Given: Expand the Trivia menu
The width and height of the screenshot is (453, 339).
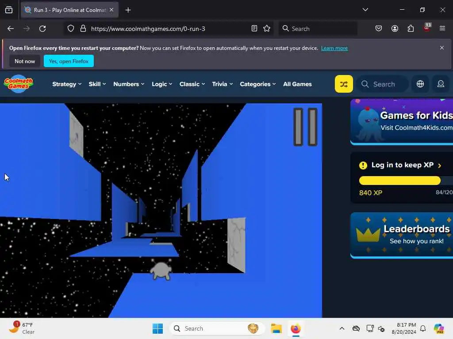Looking at the screenshot, I should click(222, 84).
